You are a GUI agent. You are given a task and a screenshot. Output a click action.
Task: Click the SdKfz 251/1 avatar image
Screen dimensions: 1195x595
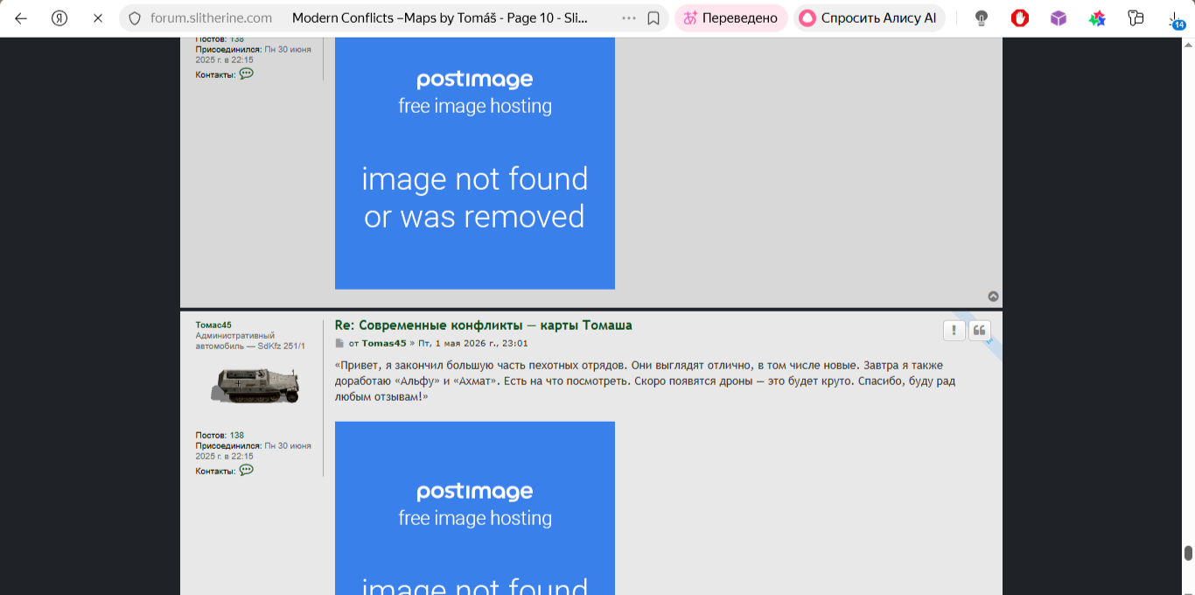coord(255,385)
